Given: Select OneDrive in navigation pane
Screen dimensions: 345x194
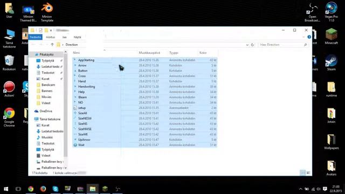Looking at the screenshot, I should (x=46, y=111).
